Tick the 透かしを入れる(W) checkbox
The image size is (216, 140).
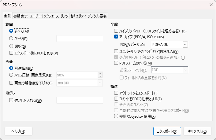[11, 100]
